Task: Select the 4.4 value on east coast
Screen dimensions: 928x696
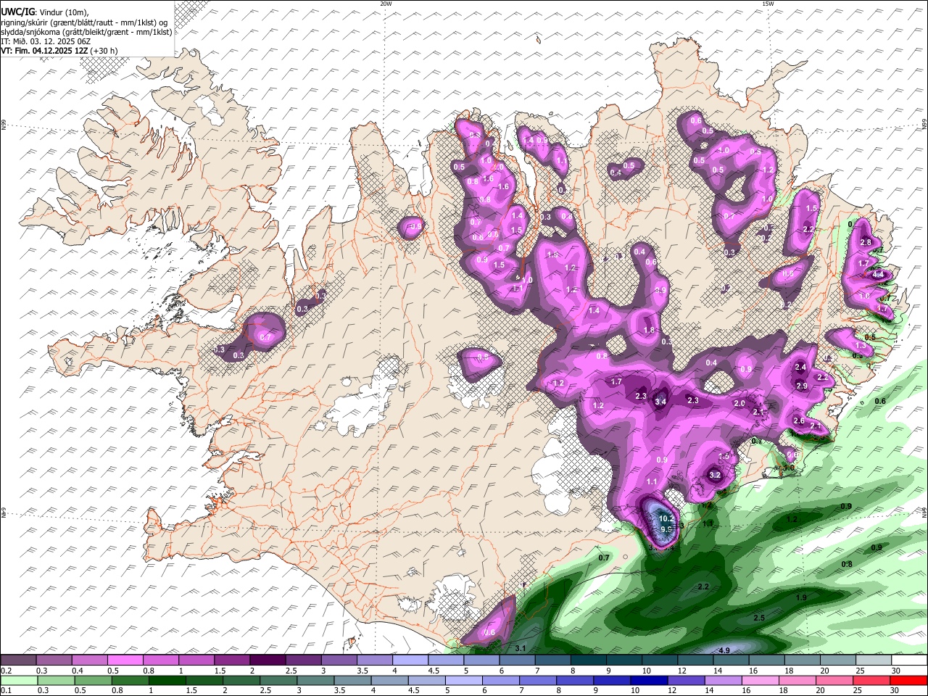Action: (x=878, y=275)
